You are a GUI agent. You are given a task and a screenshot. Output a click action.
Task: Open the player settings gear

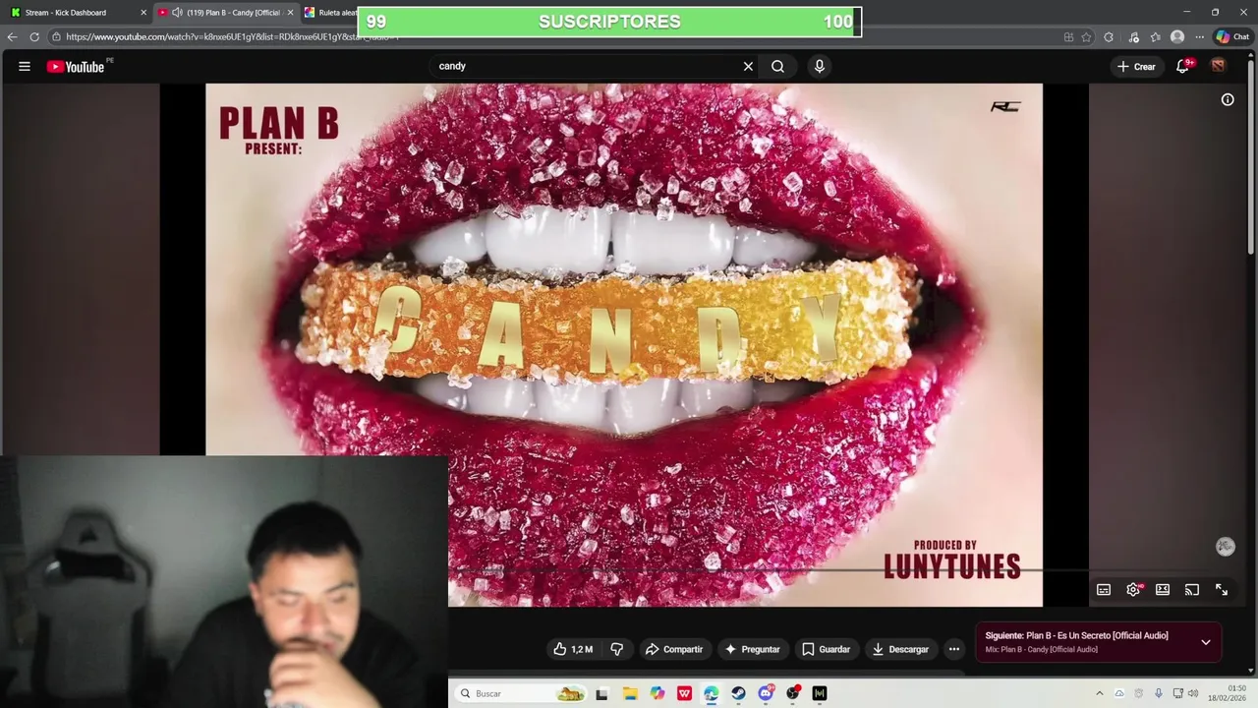point(1133,590)
